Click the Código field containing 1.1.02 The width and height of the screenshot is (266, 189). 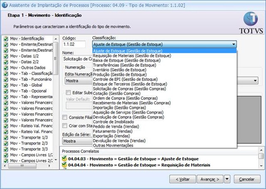(x=74, y=44)
